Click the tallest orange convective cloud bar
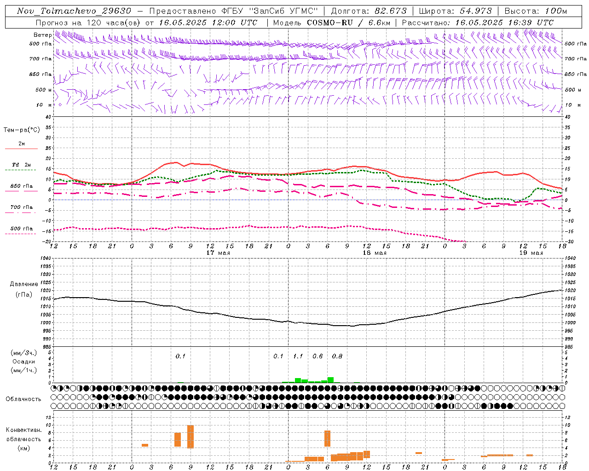This screenshot has height=471, width=589. [191, 437]
